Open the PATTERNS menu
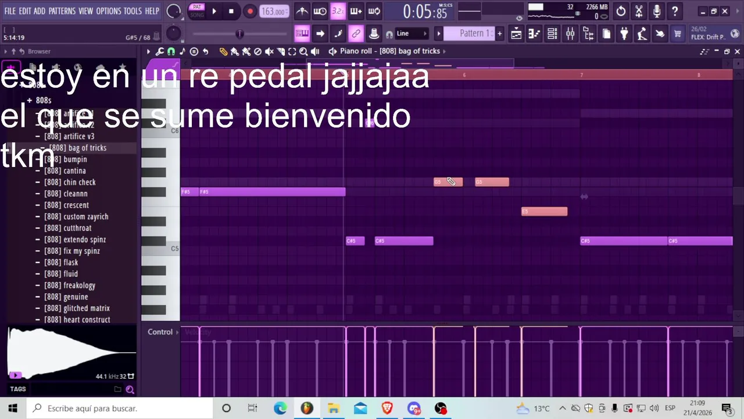Screen dimensions: 744x419 pyautogui.click(x=62, y=11)
